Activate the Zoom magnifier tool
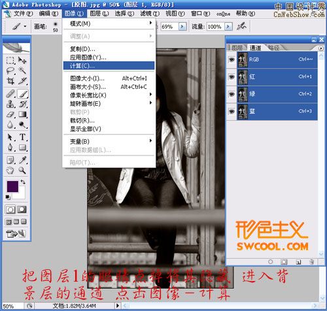Screen dimensions: 327x311 coord(22,170)
